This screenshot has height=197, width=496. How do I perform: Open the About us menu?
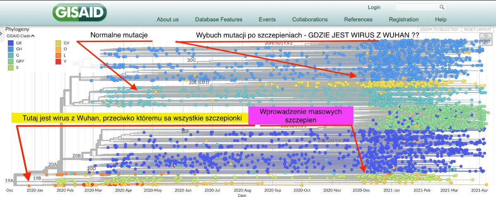(x=167, y=19)
